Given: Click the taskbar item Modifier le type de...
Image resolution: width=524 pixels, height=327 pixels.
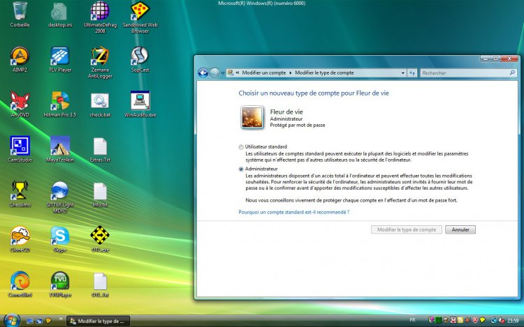Looking at the screenshot, I should coord(99,321).
